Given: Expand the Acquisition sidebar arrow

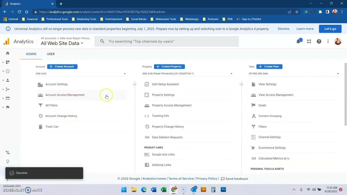Looking at the screenshot, I should click(3, 89).
